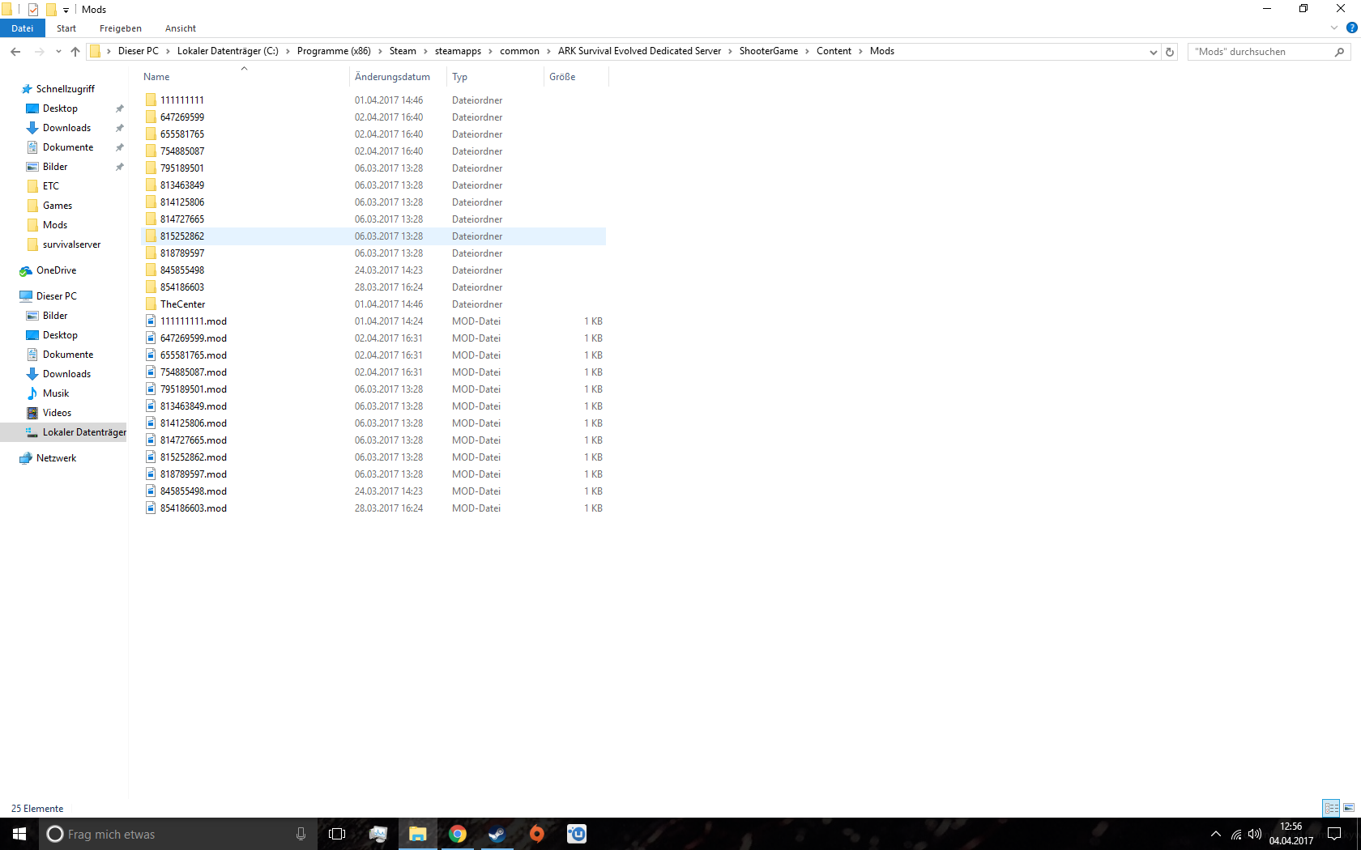1361x850 pixels.
Task: Refresh the Mods folder view
Action: pos(1170,52)
